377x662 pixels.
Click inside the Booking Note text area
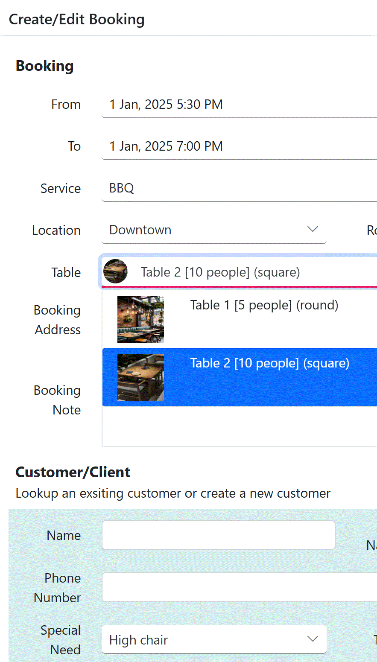click(x=239, y=427)
